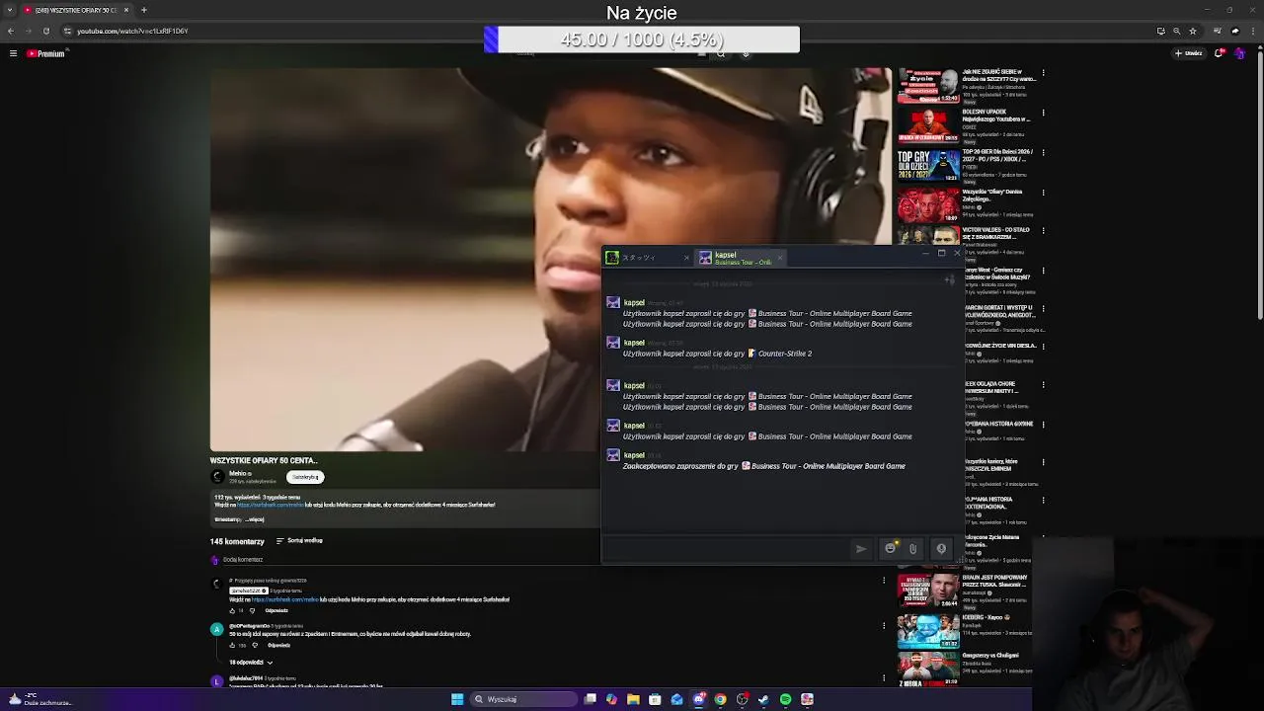Reload the YouTube page
Image resolution: width=1264 pixels, height=711 pixels.
[x=45, y=31]
